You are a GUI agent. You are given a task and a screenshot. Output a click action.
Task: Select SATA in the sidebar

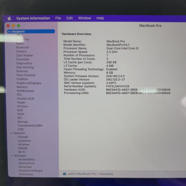(21, 114)
